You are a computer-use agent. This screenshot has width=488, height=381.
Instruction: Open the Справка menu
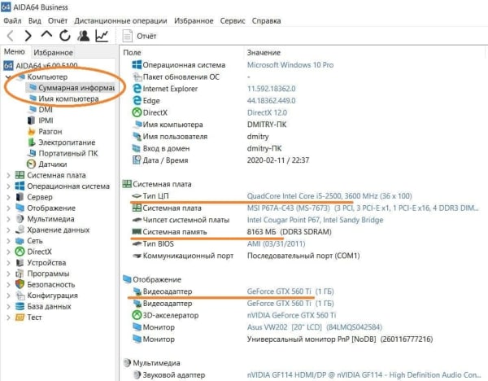[x=266, y=21]
